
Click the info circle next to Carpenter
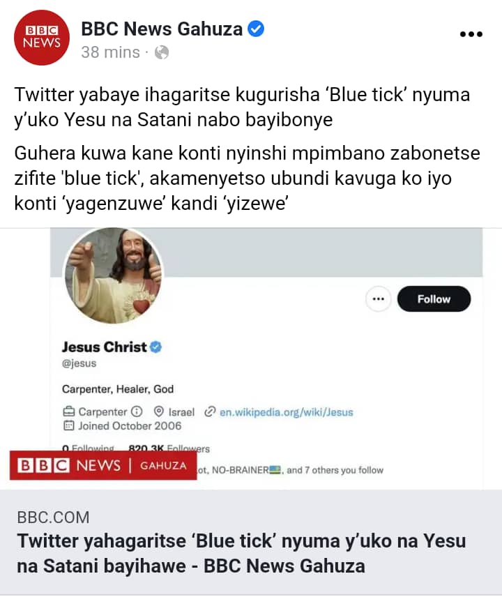(137, 411)
